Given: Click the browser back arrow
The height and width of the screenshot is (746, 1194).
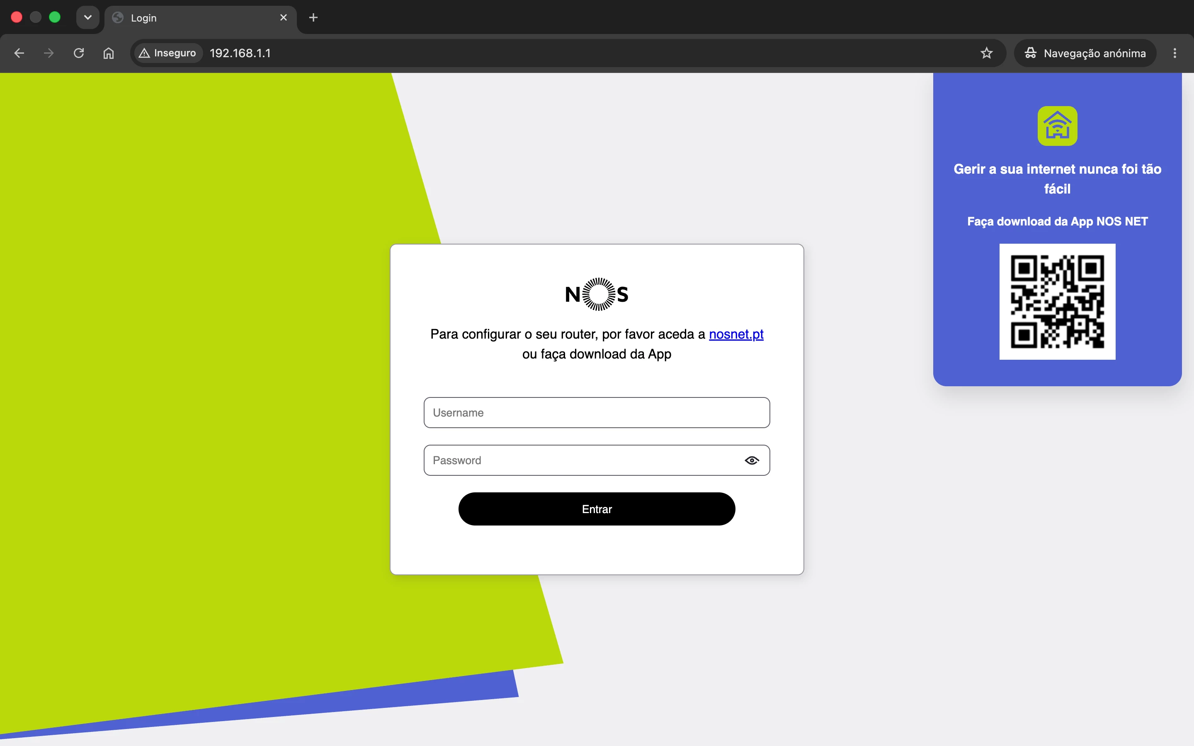Looking at the screenshot, I should (19, 53).
